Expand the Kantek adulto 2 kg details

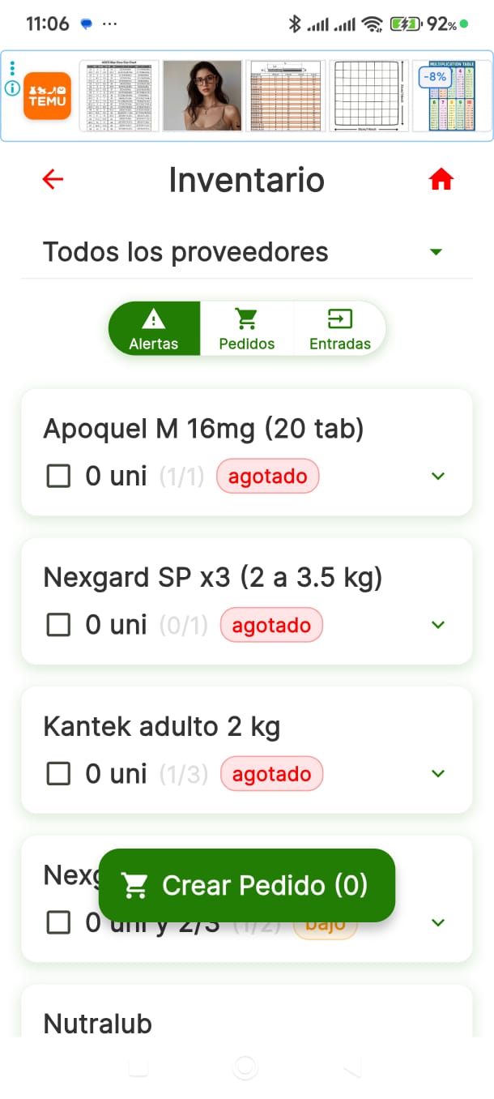[437, 773]
